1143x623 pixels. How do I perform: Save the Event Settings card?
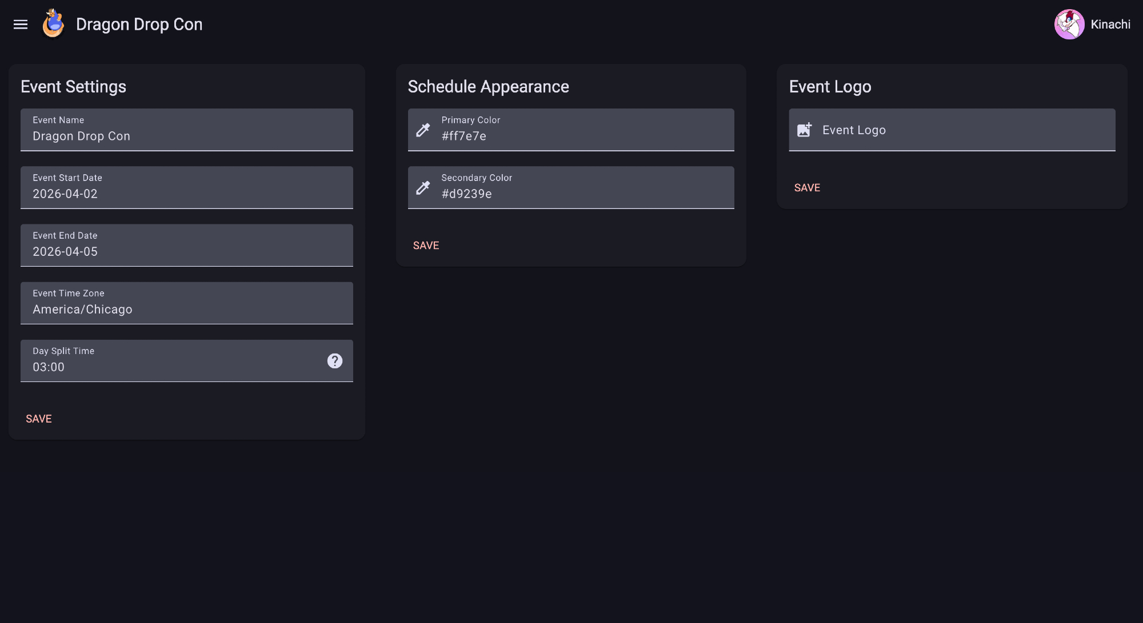pyautogui.click(x=39, y=419)
